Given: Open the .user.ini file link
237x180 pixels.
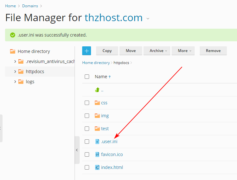Looking at the screenshot, I should [x=109, y=142].
